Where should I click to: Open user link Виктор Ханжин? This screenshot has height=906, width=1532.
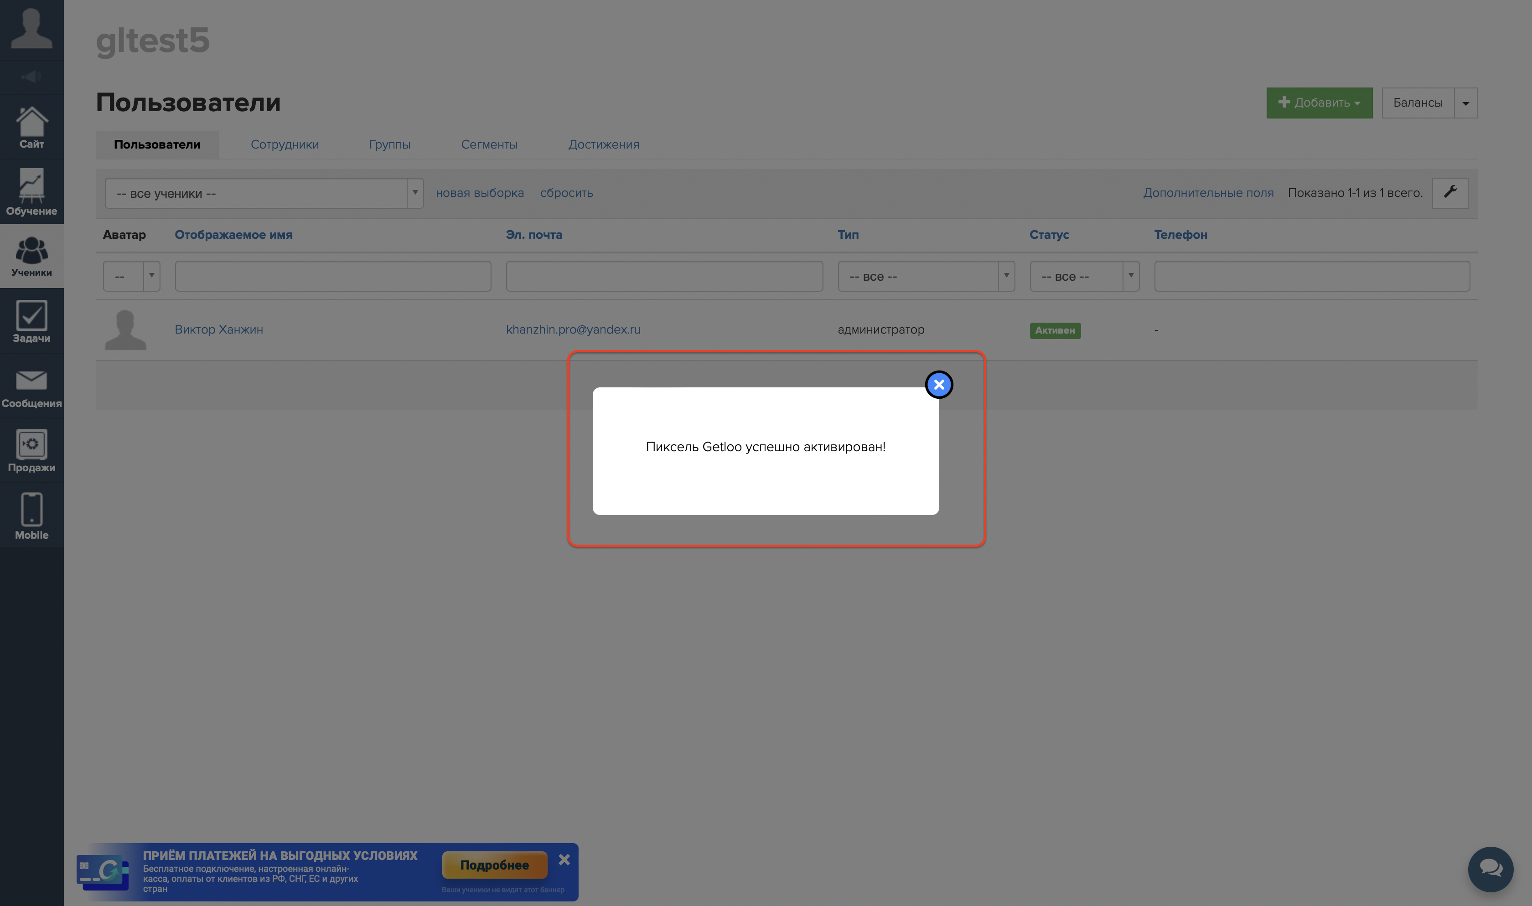tap(218, 329)
